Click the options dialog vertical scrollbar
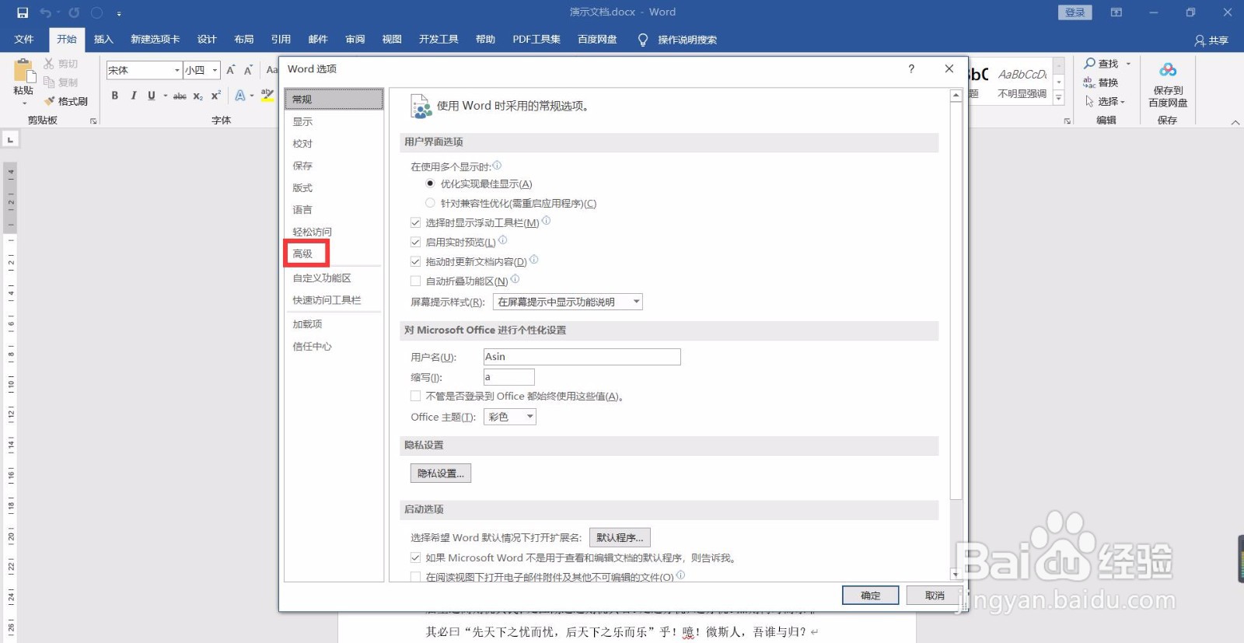The image size is (1244, 643). point(956,334)
